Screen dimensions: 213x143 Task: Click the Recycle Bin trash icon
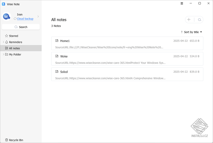6,140
